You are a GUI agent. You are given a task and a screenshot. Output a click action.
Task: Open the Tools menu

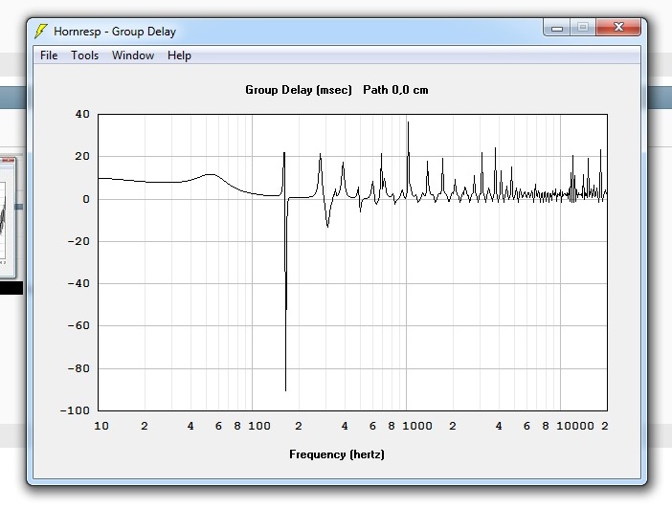point(84,55)
